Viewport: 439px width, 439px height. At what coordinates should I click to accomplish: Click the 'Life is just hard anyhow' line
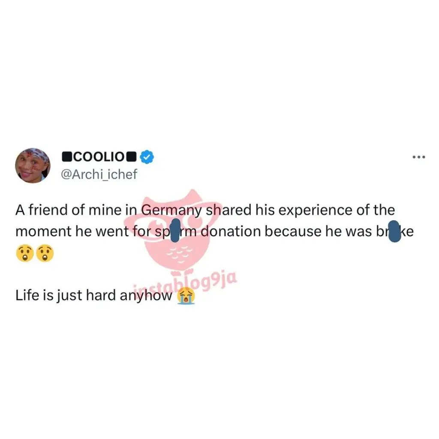click(94, 296)
